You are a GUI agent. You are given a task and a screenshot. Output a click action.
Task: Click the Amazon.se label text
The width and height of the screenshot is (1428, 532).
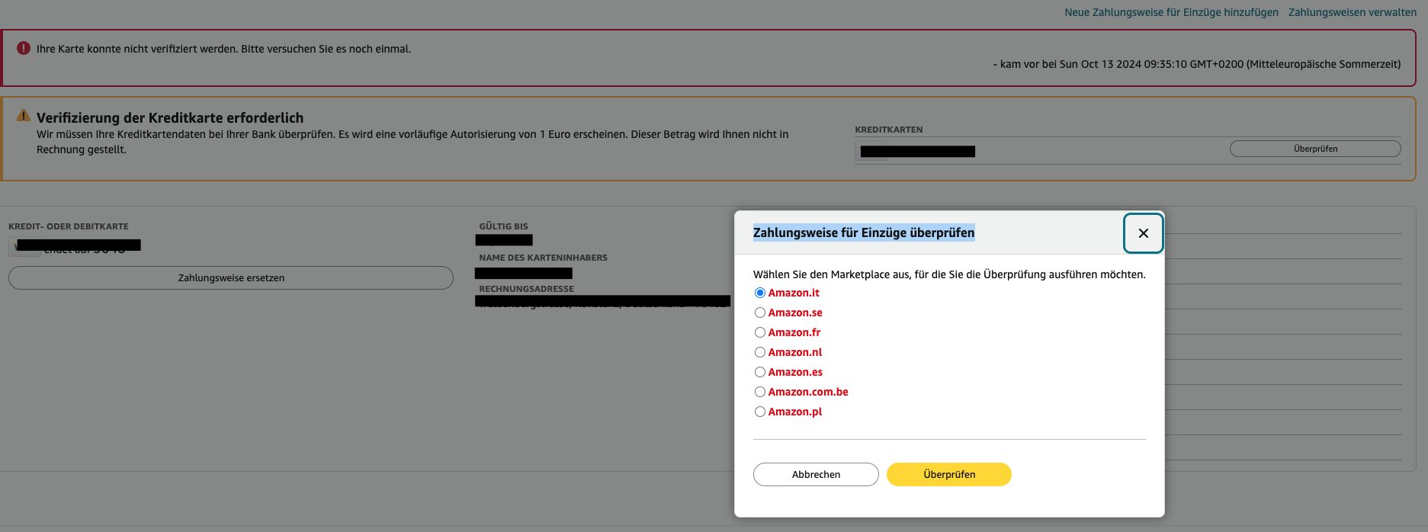(x=795, y=312)
